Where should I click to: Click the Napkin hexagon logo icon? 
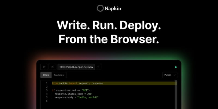(100, 8)
